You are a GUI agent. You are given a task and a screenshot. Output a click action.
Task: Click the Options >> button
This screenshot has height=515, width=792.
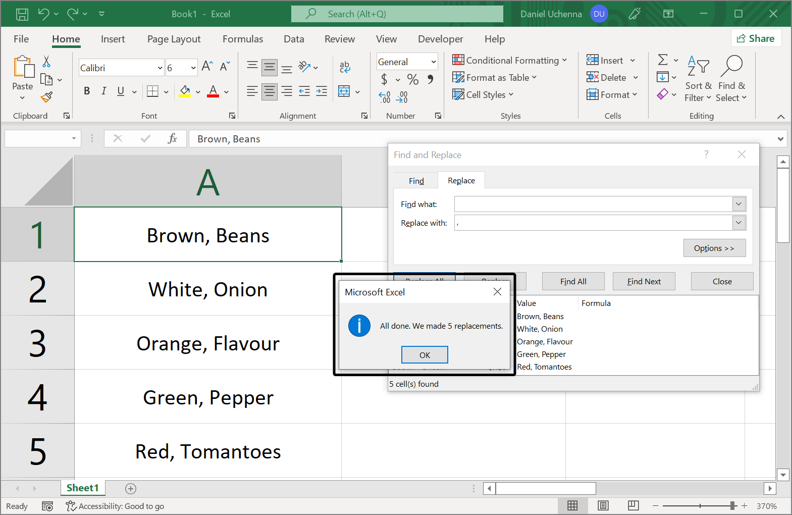point(714,248)
